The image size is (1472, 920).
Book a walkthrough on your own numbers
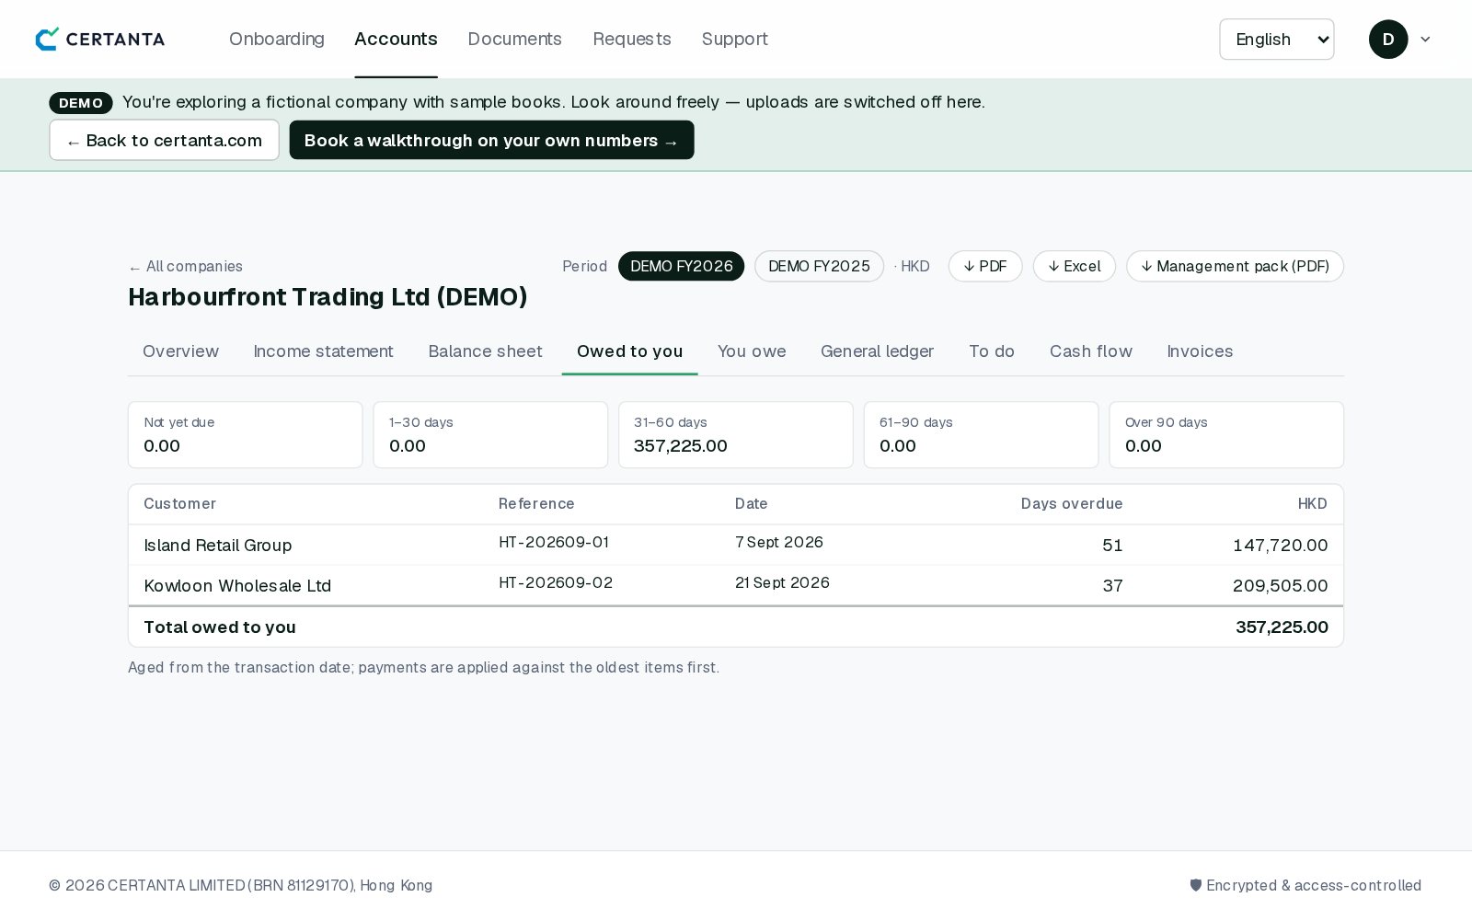coord(491,140)
